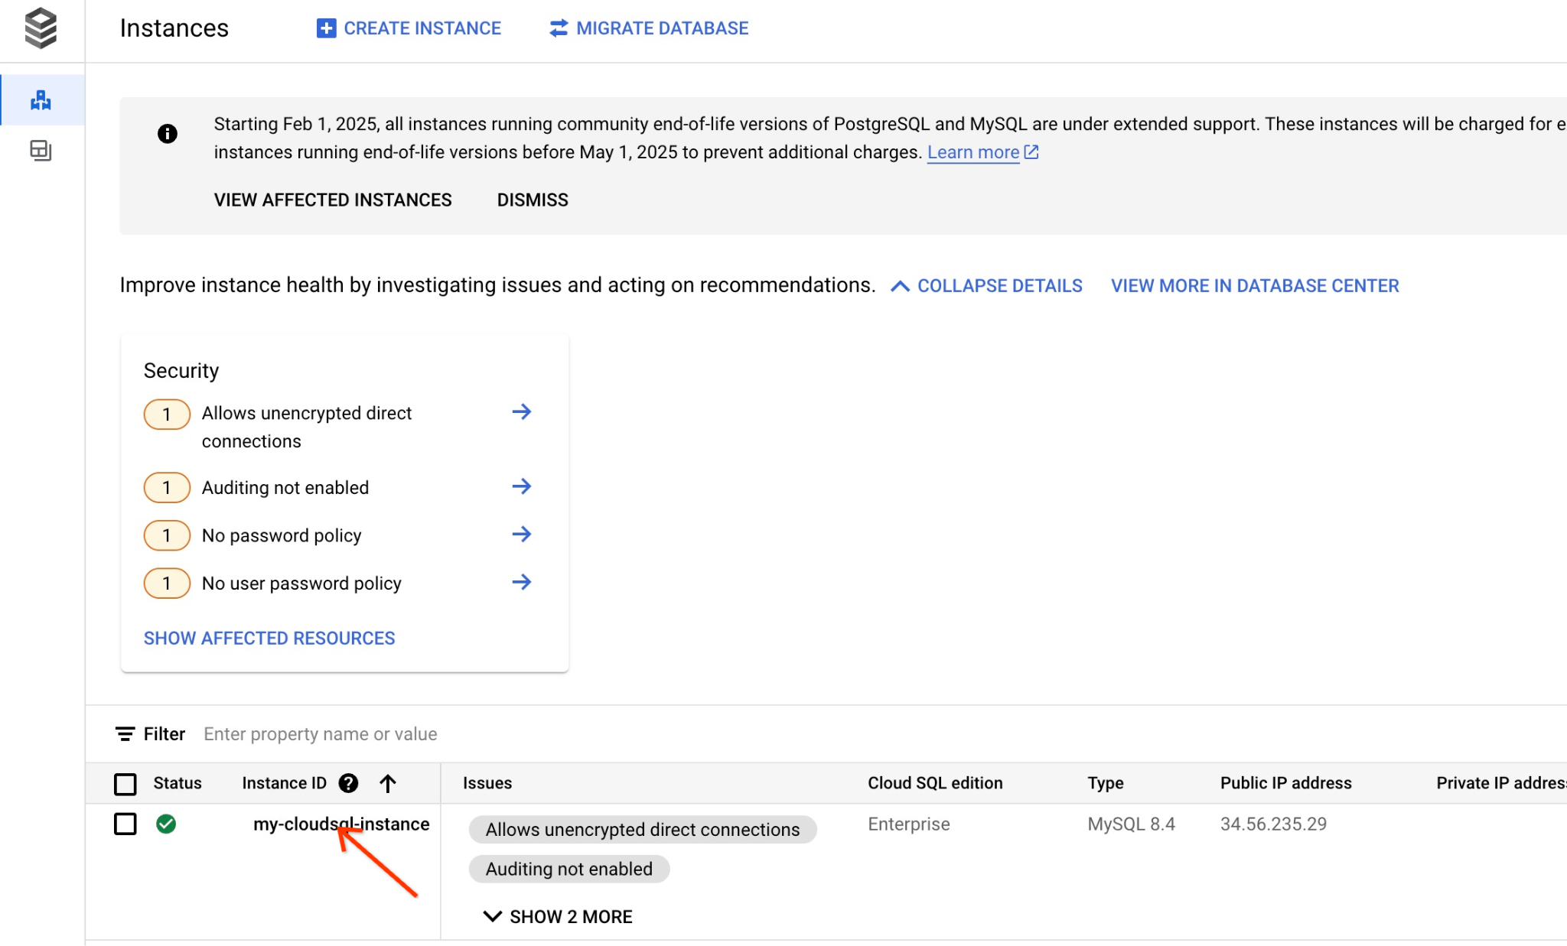This screenshot has width=1567, height=946.
Task: Click arrow next to Auditing not enabled
Action: point(522,486)
